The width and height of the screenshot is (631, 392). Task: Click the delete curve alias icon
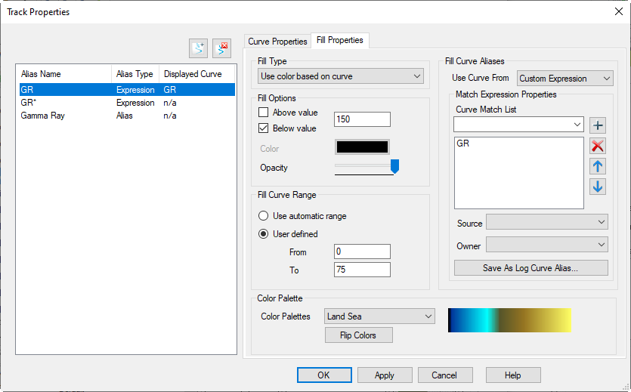[221, 48]
